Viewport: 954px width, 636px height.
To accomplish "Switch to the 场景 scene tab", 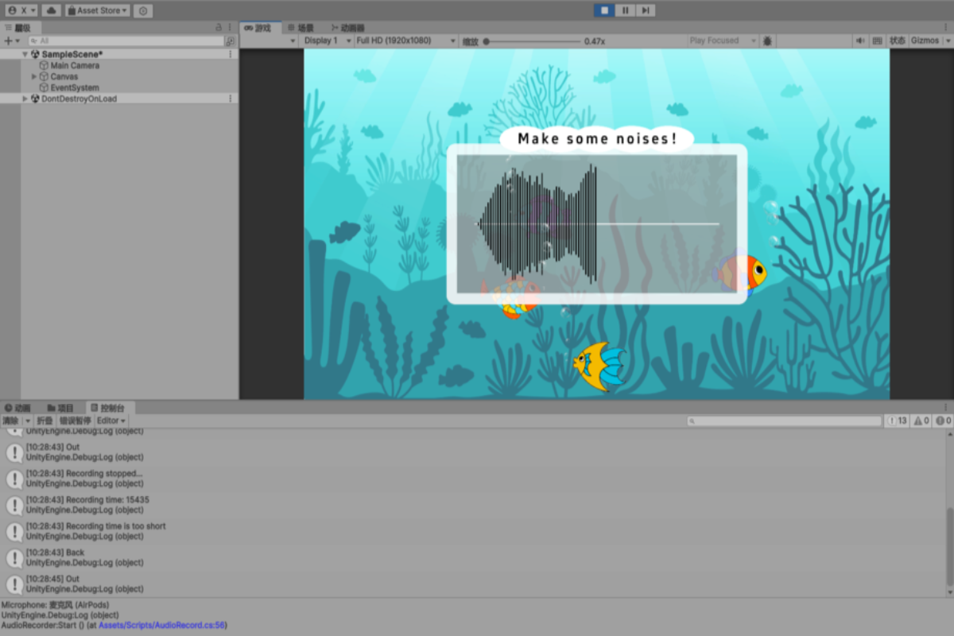I will (301, 28).
